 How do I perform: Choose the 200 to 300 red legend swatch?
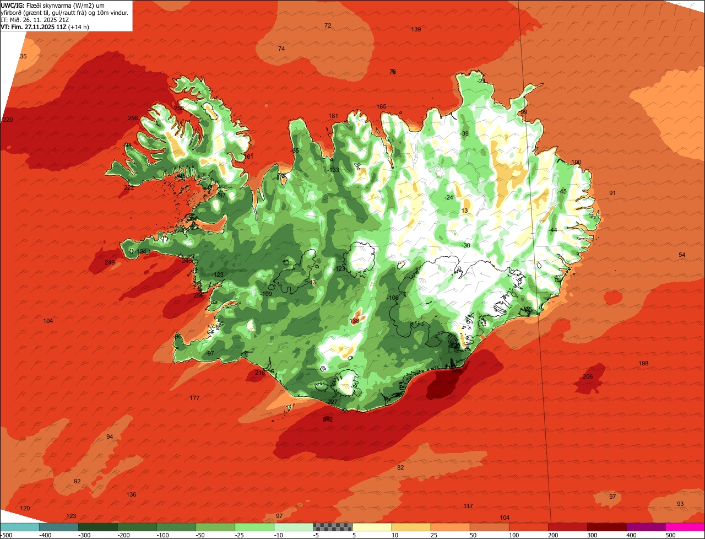pyautogui.click(x=567, y=527)
